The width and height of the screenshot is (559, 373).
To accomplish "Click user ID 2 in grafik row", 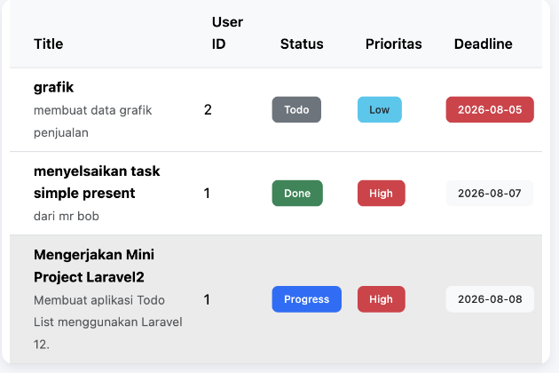I will click(208, 109).
